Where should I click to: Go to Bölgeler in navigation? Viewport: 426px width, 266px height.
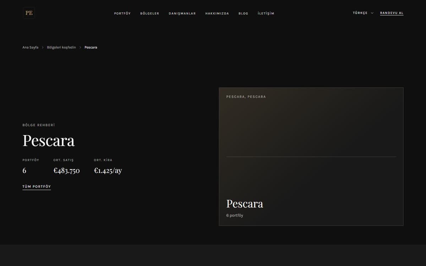click(x=150, y=13)
